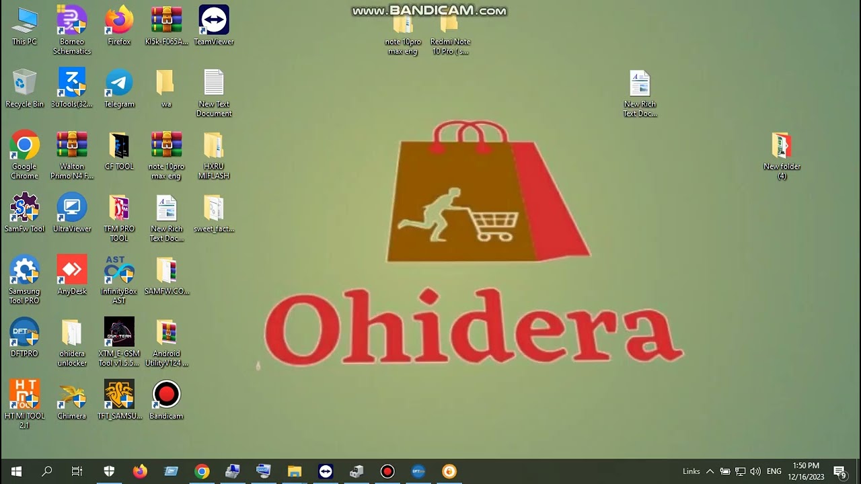Open the UltraViewer shortcut

click(x=72, y=213)
